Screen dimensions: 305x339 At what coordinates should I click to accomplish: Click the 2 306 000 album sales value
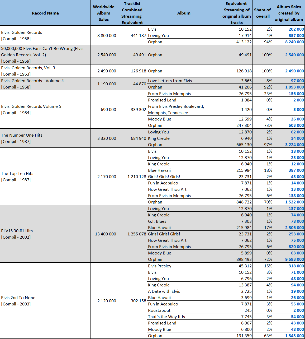click(289, 227)
